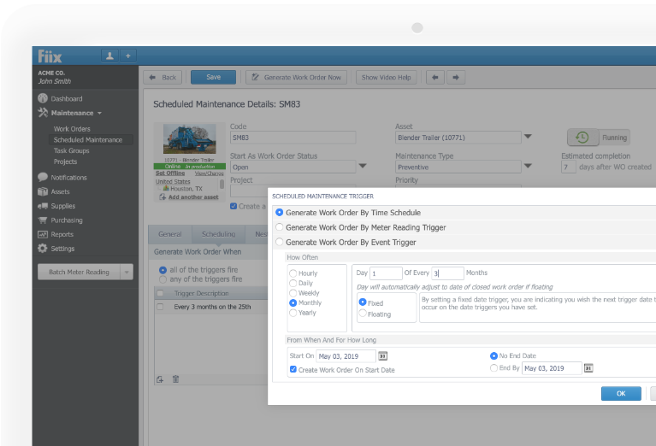Click estimated completion days field
Image resolution: width=656 pixels, height=446 pixels.
(x=569, y=167)
